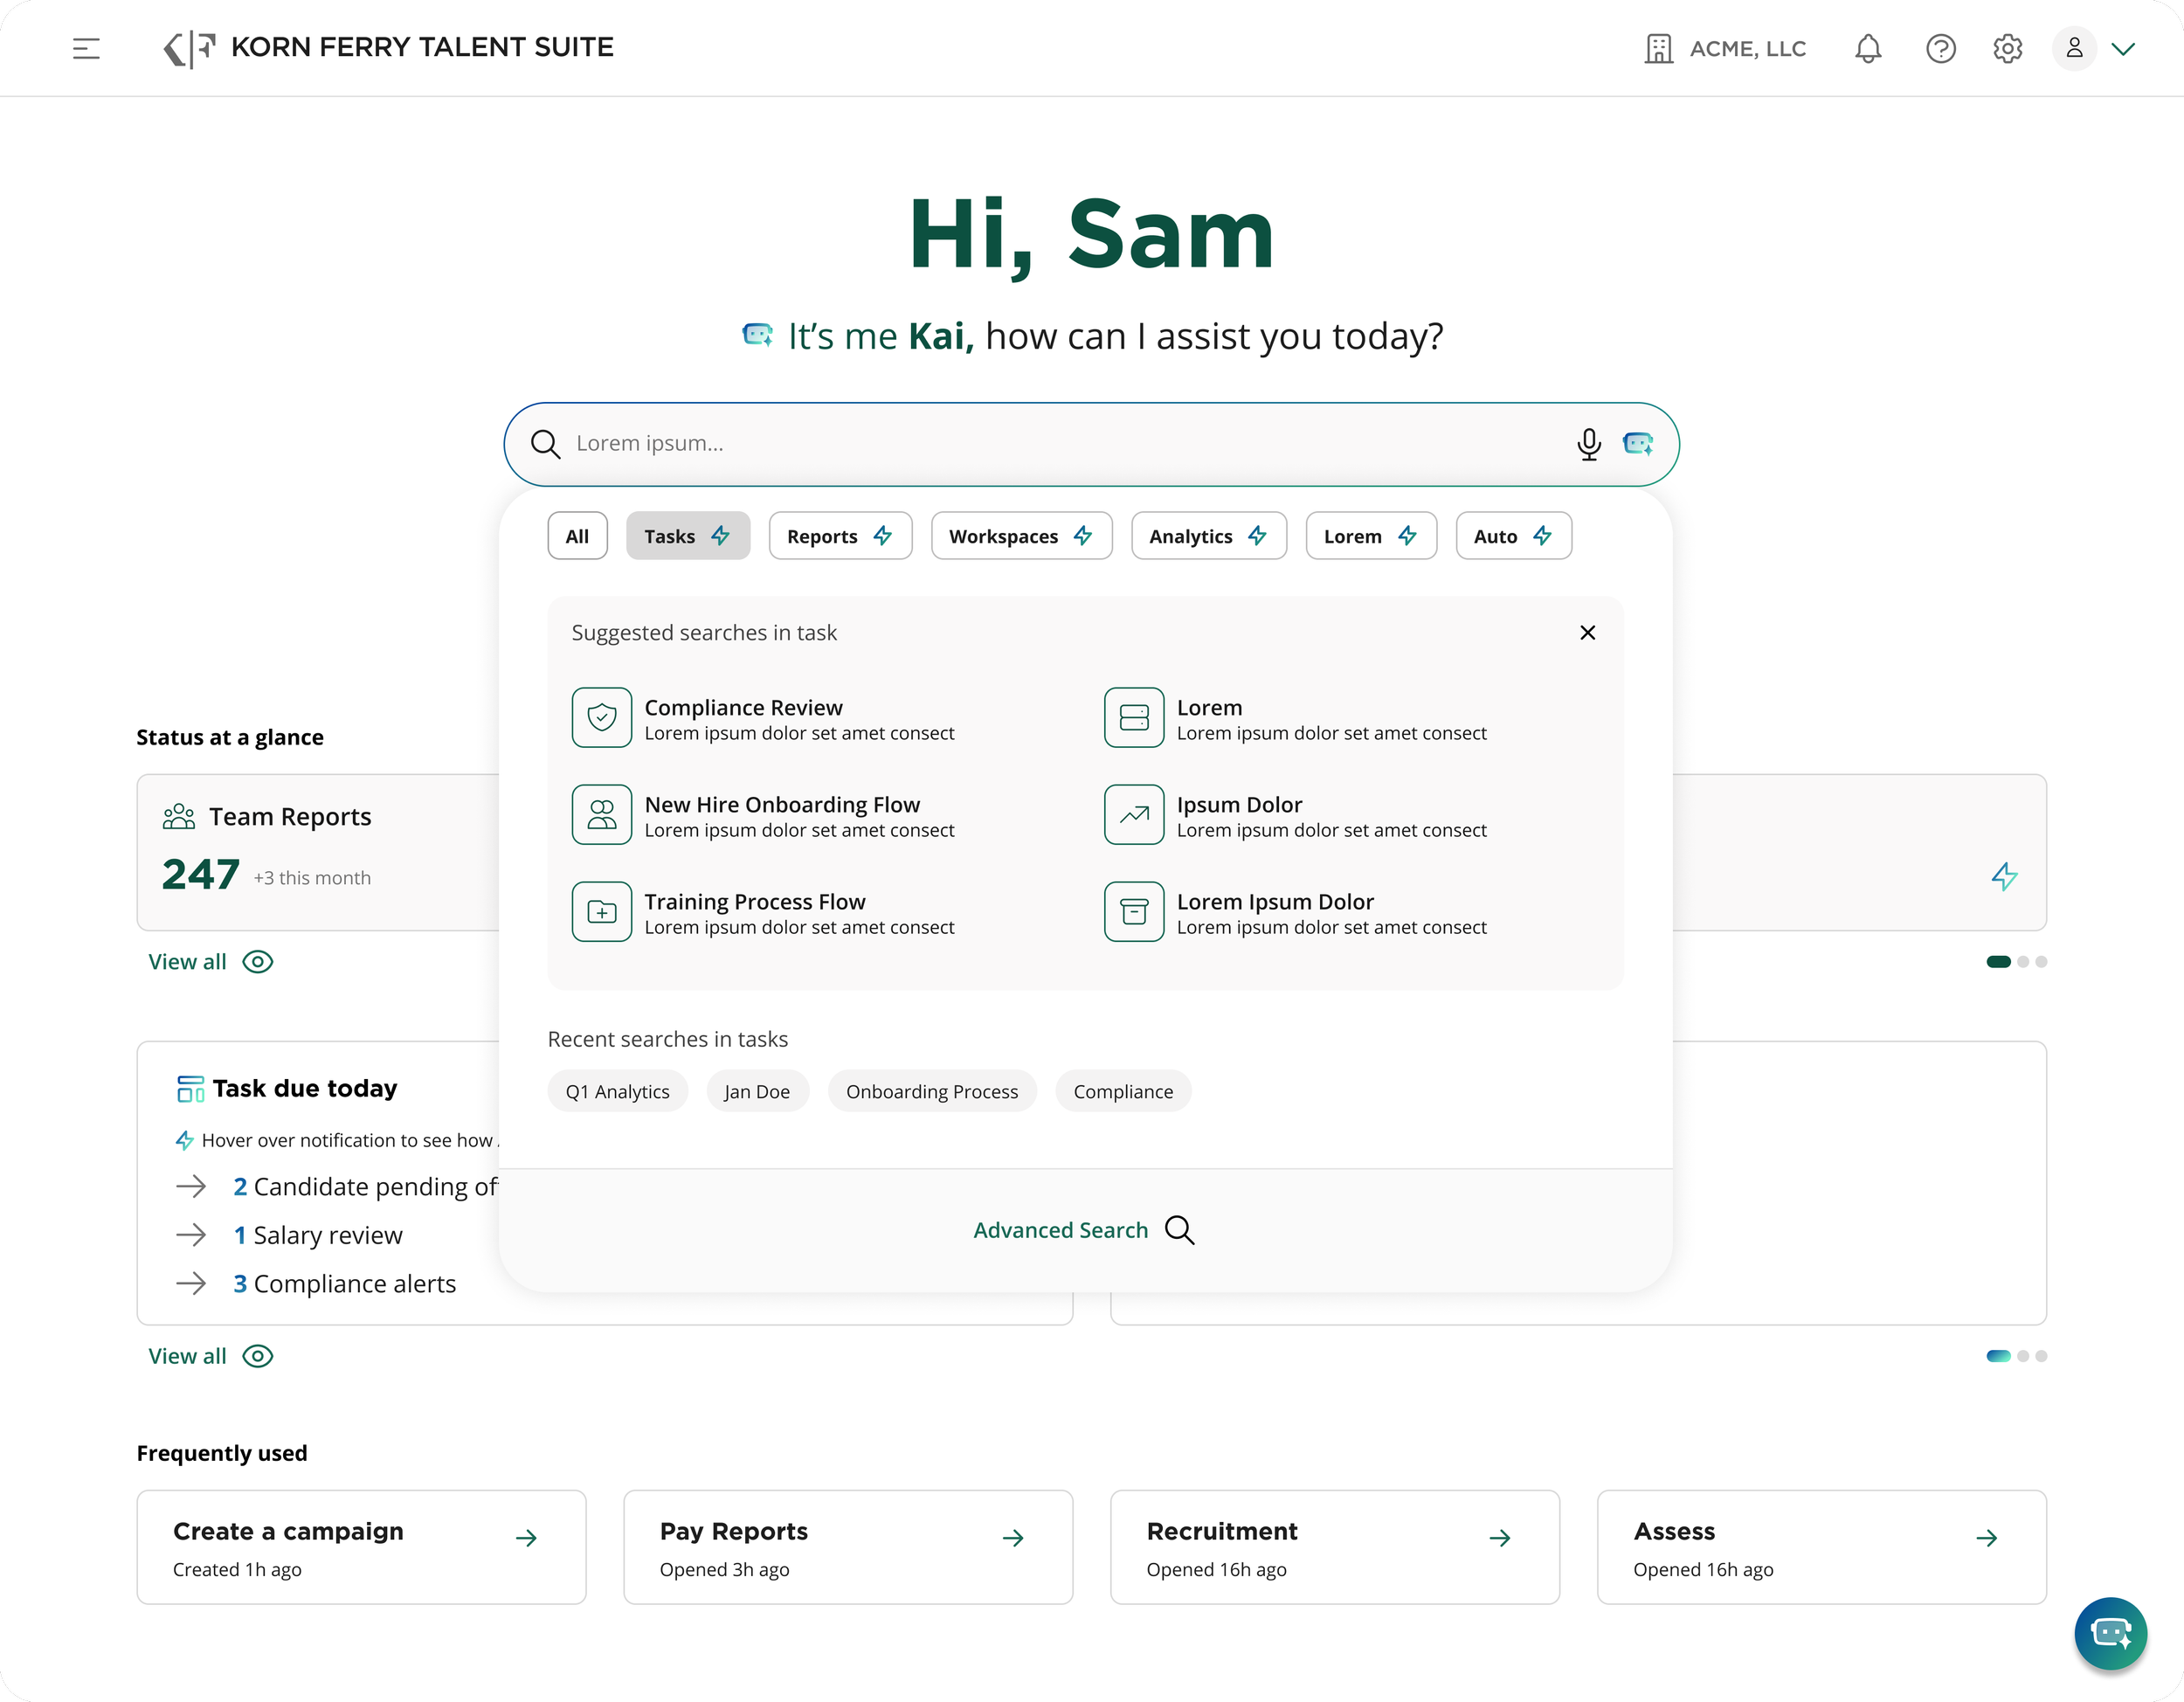
Task: Select the Reports filter pill
Action: (839, 535)
